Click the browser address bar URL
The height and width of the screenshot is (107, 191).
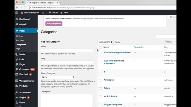pyautogui.click(x=63, y=7)
